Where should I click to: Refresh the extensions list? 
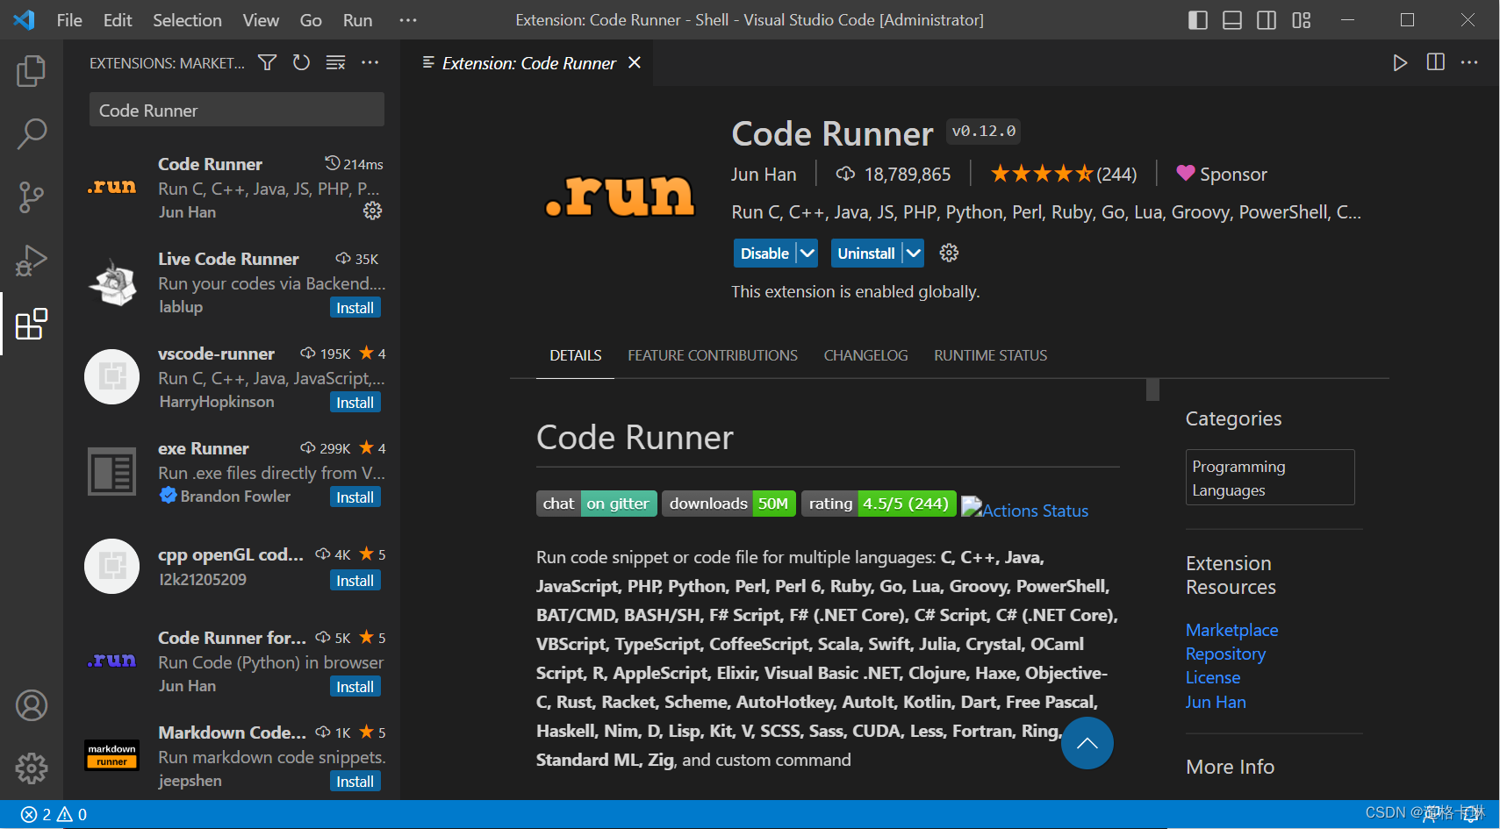click(301, 62)
